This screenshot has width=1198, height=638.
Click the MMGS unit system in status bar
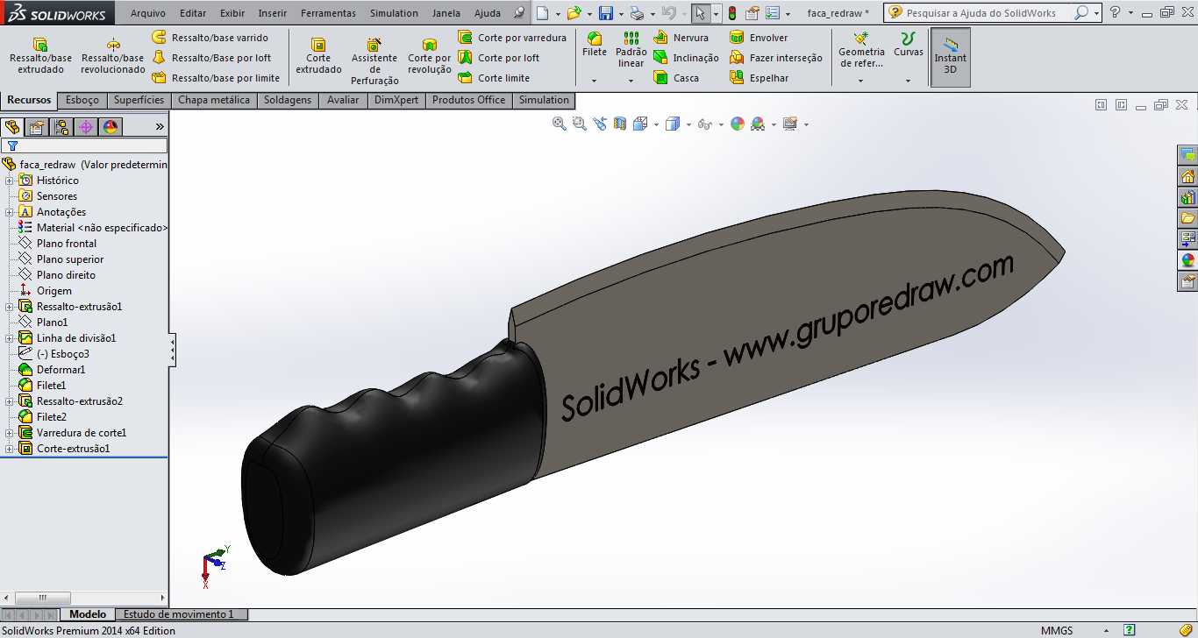1057,630
